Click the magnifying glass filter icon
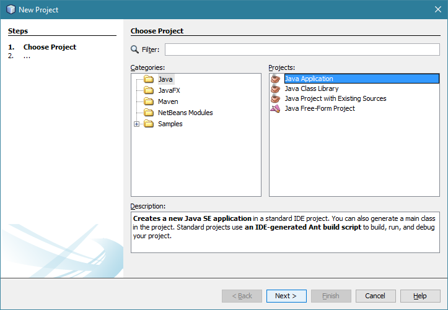The width and height of the screenshot is (448, 310). click(x=134, y=50)
